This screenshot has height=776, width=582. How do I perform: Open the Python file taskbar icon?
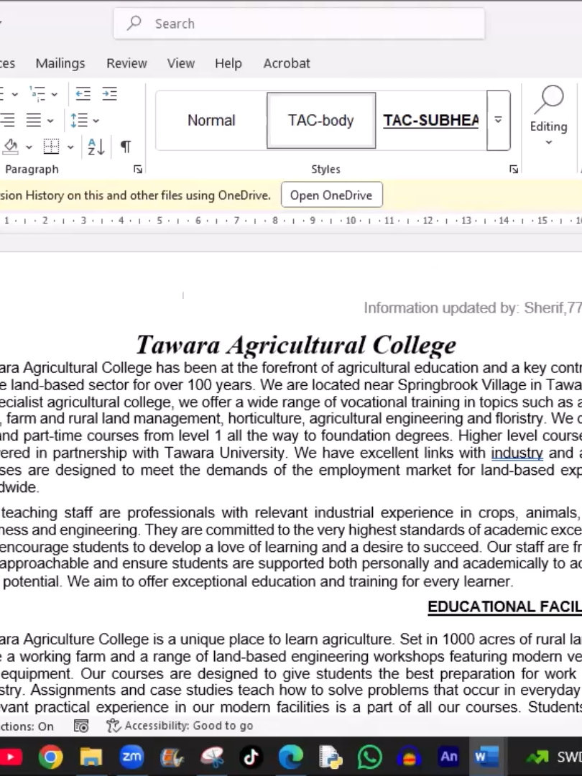pos(331,757)
